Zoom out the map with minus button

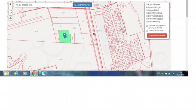(11, 8)
